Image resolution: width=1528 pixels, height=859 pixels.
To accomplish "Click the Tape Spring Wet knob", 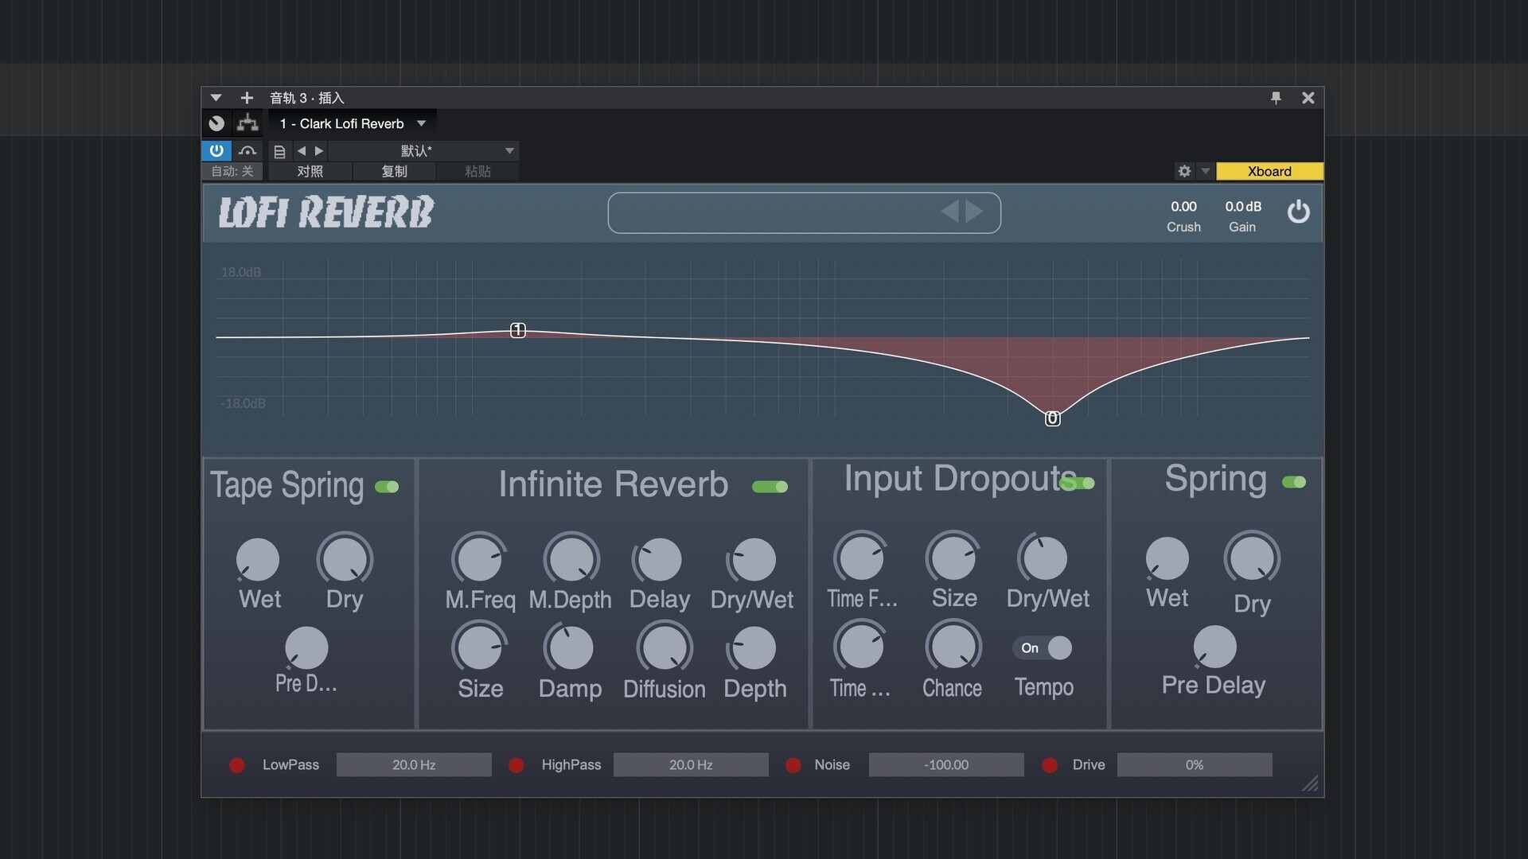I will point(258,560).
